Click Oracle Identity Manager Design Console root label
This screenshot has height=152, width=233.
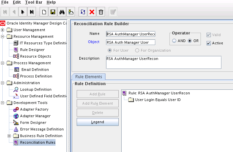(37, 23)
